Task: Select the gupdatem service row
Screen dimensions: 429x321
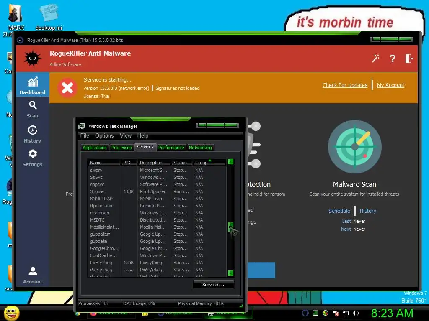Action: pos(157,234)
